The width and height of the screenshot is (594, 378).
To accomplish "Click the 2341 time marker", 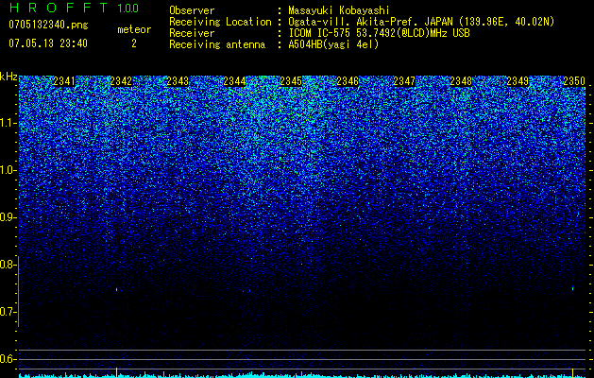I will point(64,81).
